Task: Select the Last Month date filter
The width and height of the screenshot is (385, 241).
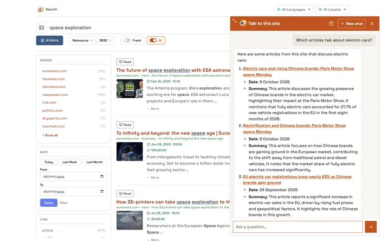Action: point(94,162)
